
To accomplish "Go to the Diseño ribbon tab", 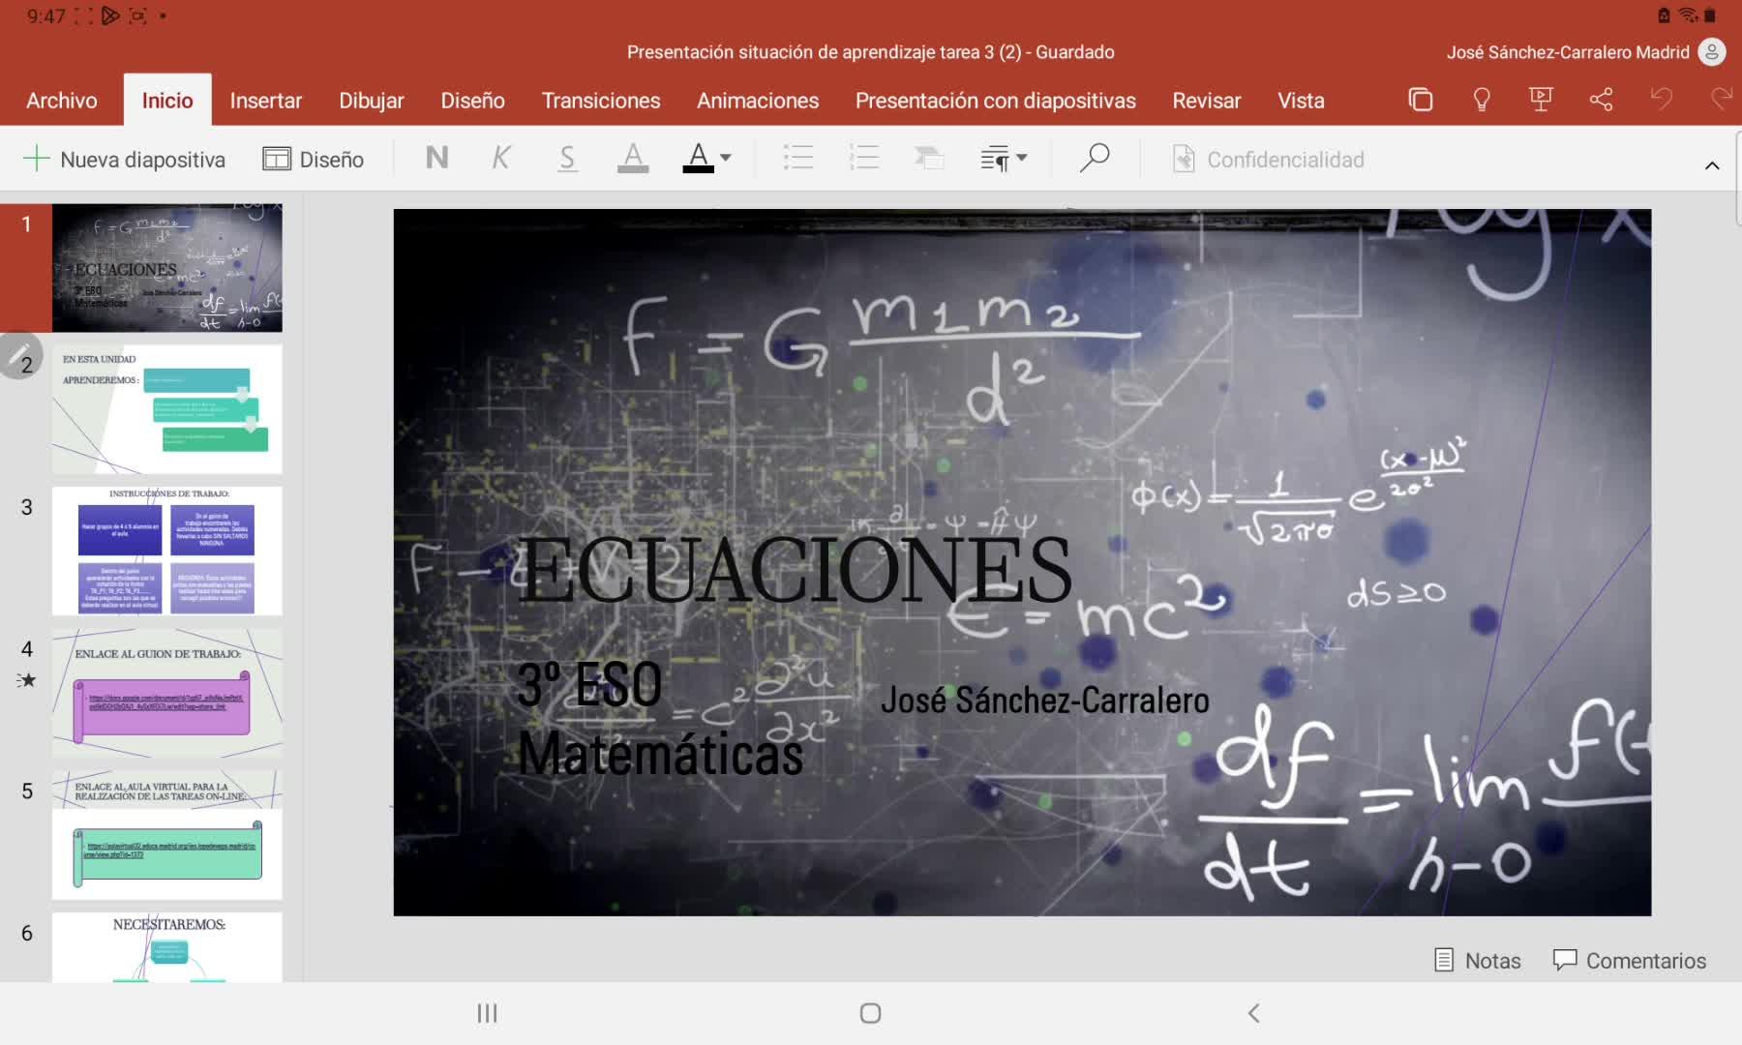I will point(473,101).
